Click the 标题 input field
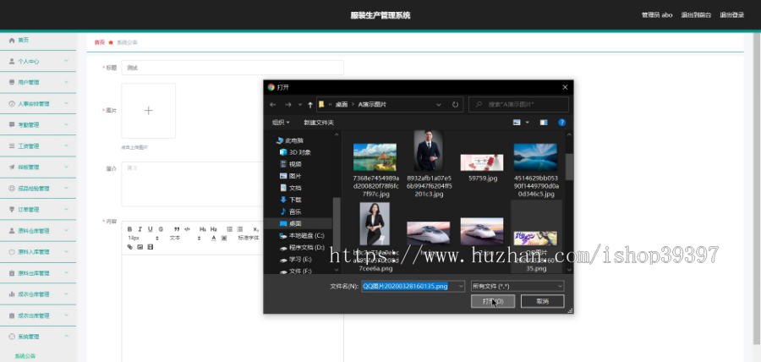 pyautogui.click(x=233, y=68)
